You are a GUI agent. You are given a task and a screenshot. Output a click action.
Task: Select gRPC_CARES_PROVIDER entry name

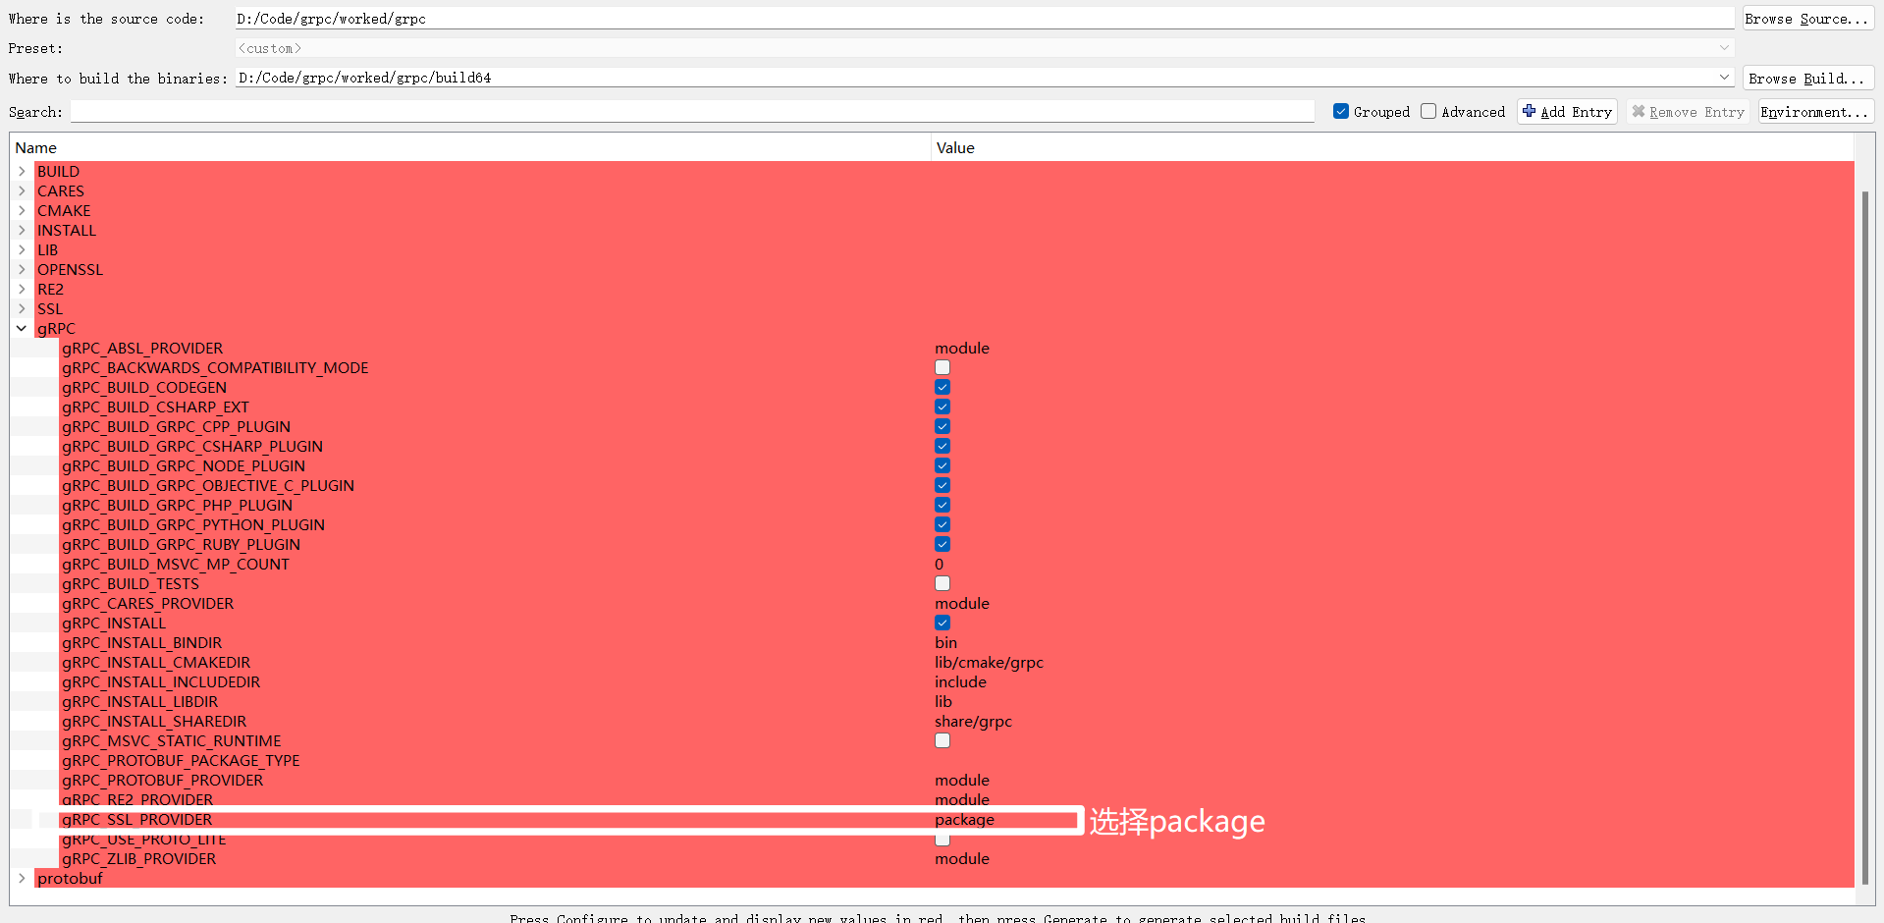pos(148,604)
